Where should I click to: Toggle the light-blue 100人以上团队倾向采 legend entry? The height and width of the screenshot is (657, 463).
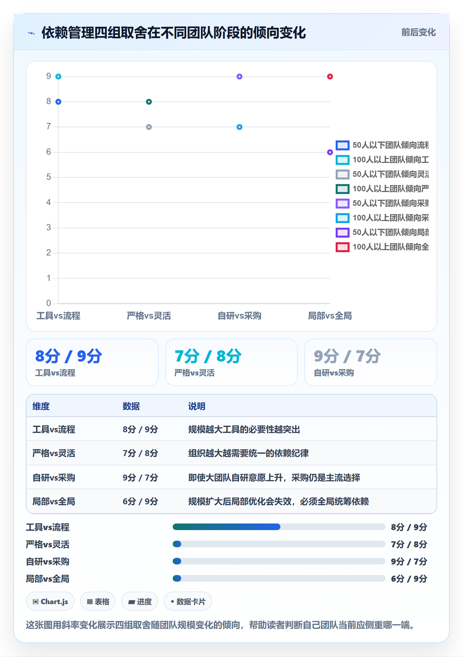(x=382, y=218)
